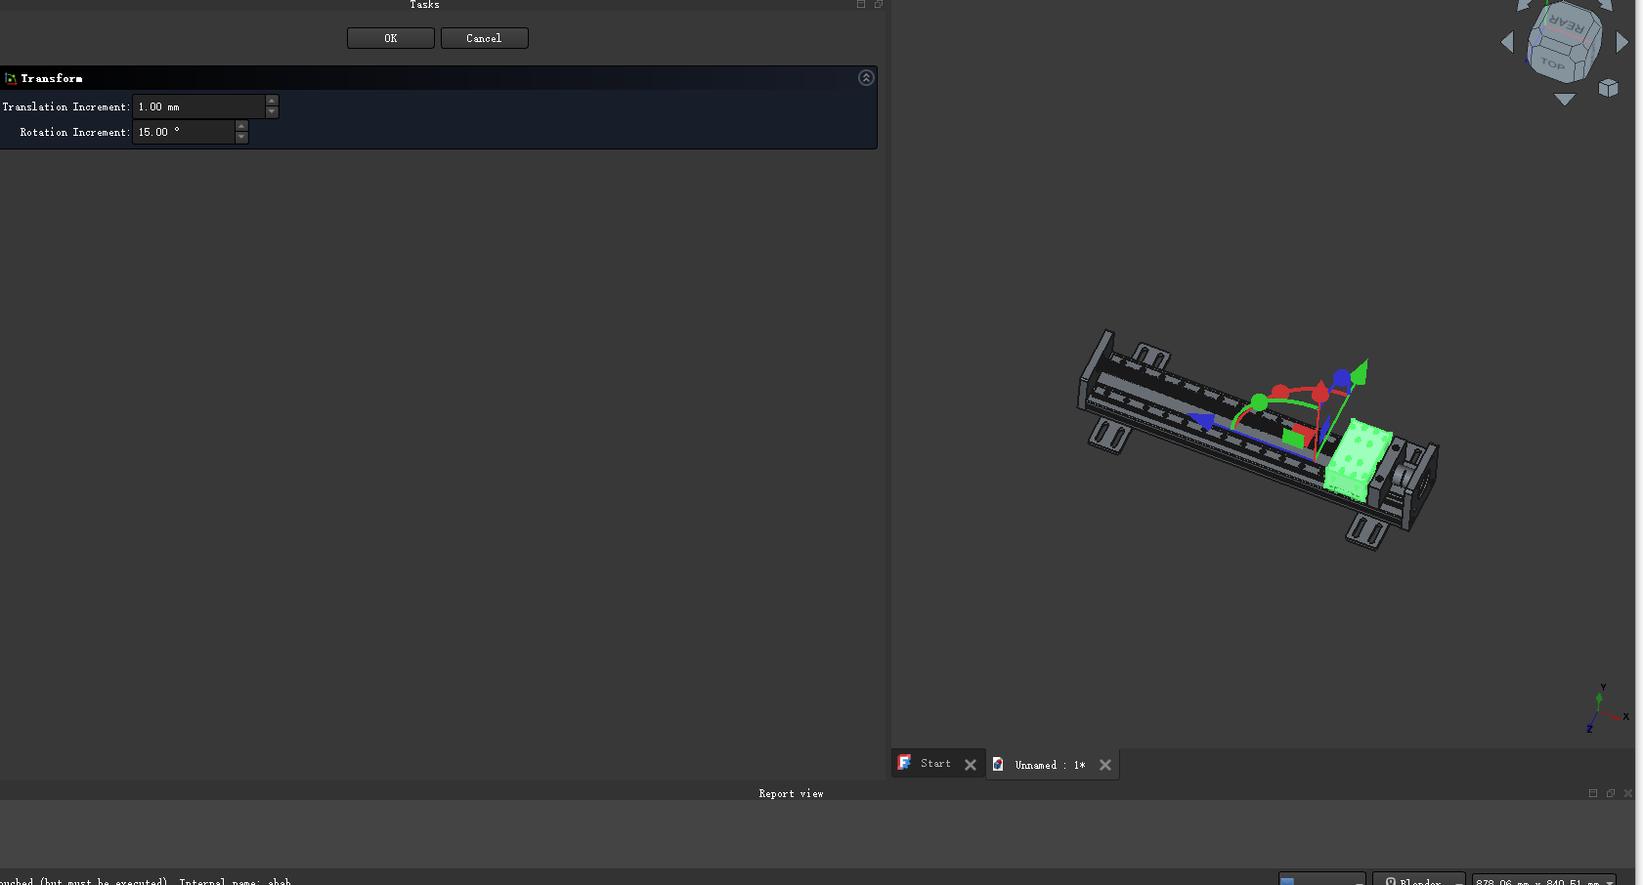Image resolution: width=1643 pixels, height=885 pixels.
Task: Click the REAR face of navigation cube
Action: tap(1567, 24)
